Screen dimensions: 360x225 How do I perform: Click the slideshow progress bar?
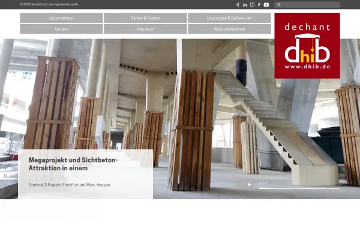pyautogui.click(x=299, y=188)
